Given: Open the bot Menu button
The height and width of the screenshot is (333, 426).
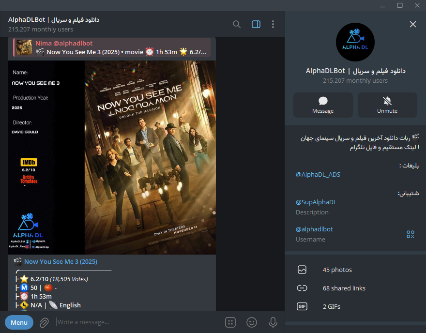Looking at the screenshot, I should (x=19, y=322).
